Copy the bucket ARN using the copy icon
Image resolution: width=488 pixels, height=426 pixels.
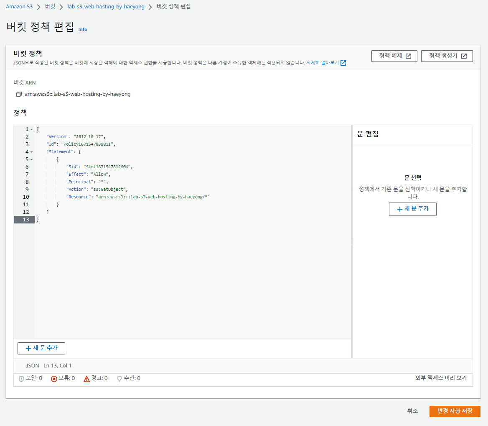[x=18, y=94]
